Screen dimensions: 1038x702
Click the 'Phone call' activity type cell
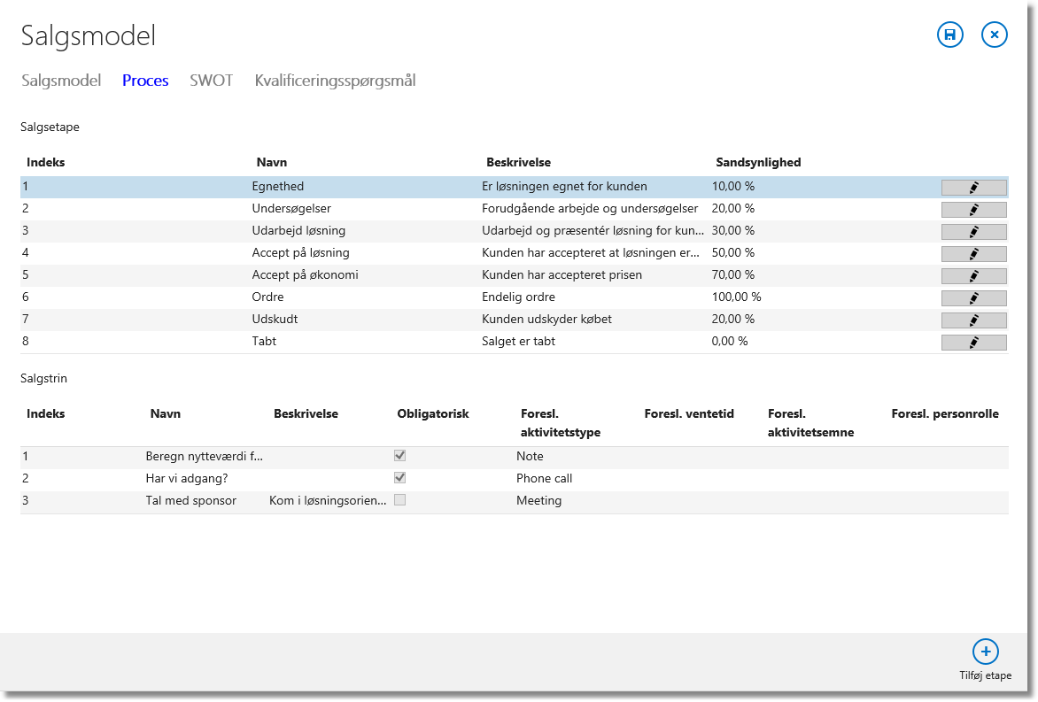click(x=544, y=478)
